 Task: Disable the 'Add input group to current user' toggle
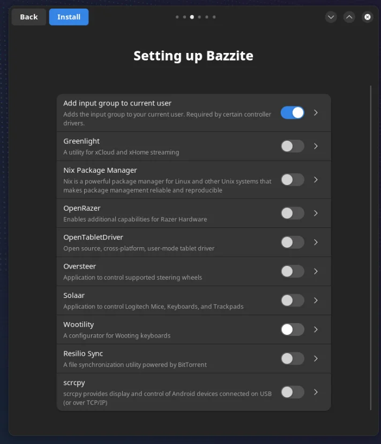[x=292, y=113]
